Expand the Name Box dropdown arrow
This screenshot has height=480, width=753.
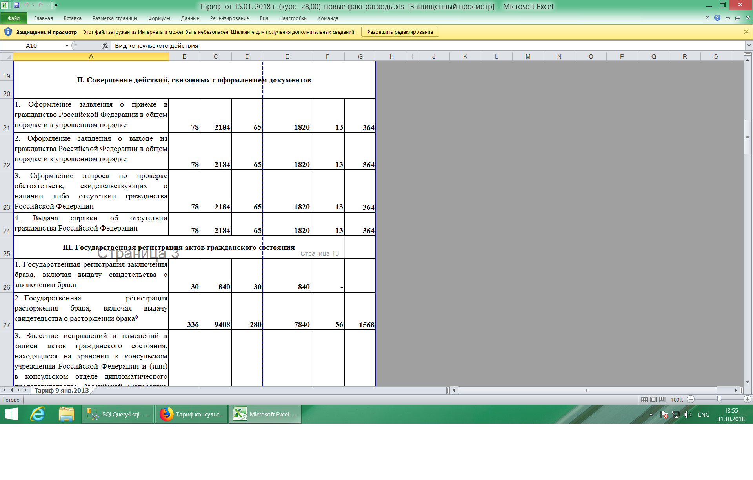(x=67, y=46)
